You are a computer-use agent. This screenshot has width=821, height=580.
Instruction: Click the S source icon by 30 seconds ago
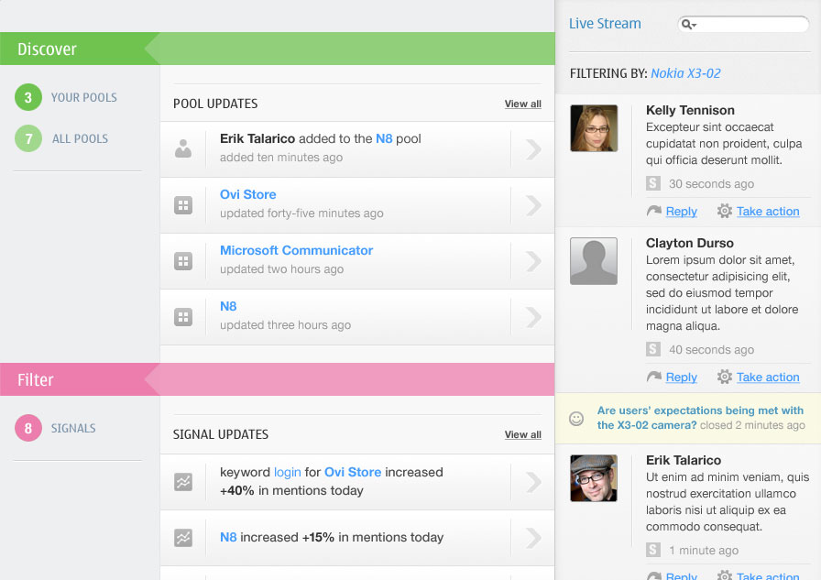653,183
